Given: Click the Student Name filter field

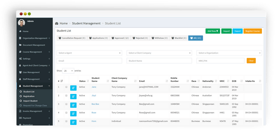Looking at the screenshot, I should [159, 61].
